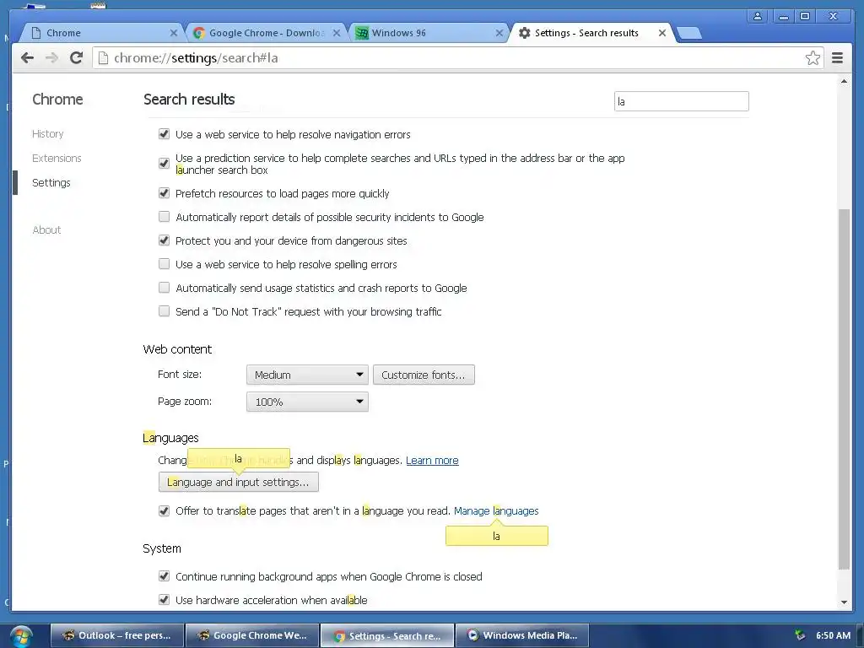
Task: Click the vertical scrollbar thumb
Action: point(844,389)
